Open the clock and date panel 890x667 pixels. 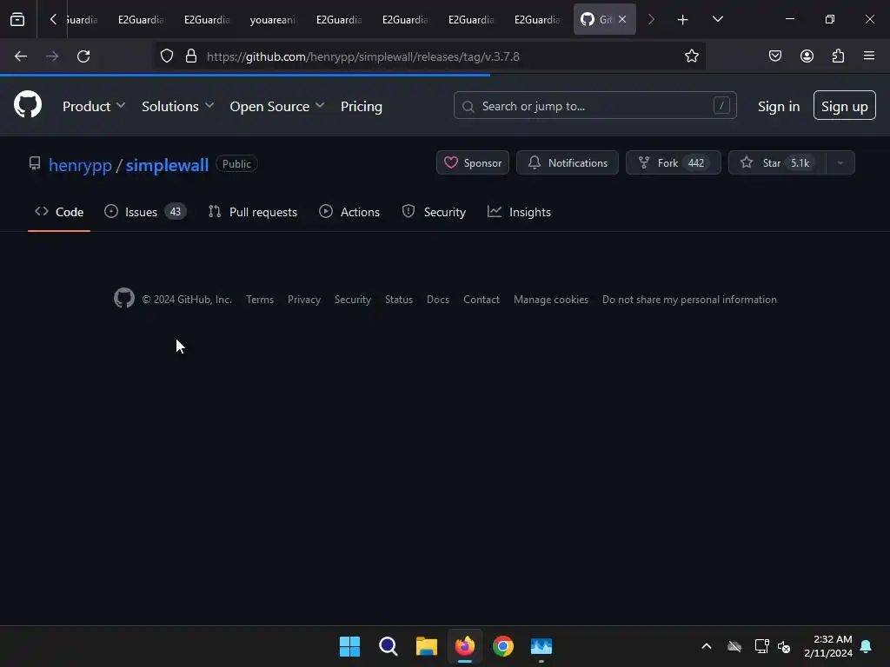pyautogui.click(x=828, y=646)
